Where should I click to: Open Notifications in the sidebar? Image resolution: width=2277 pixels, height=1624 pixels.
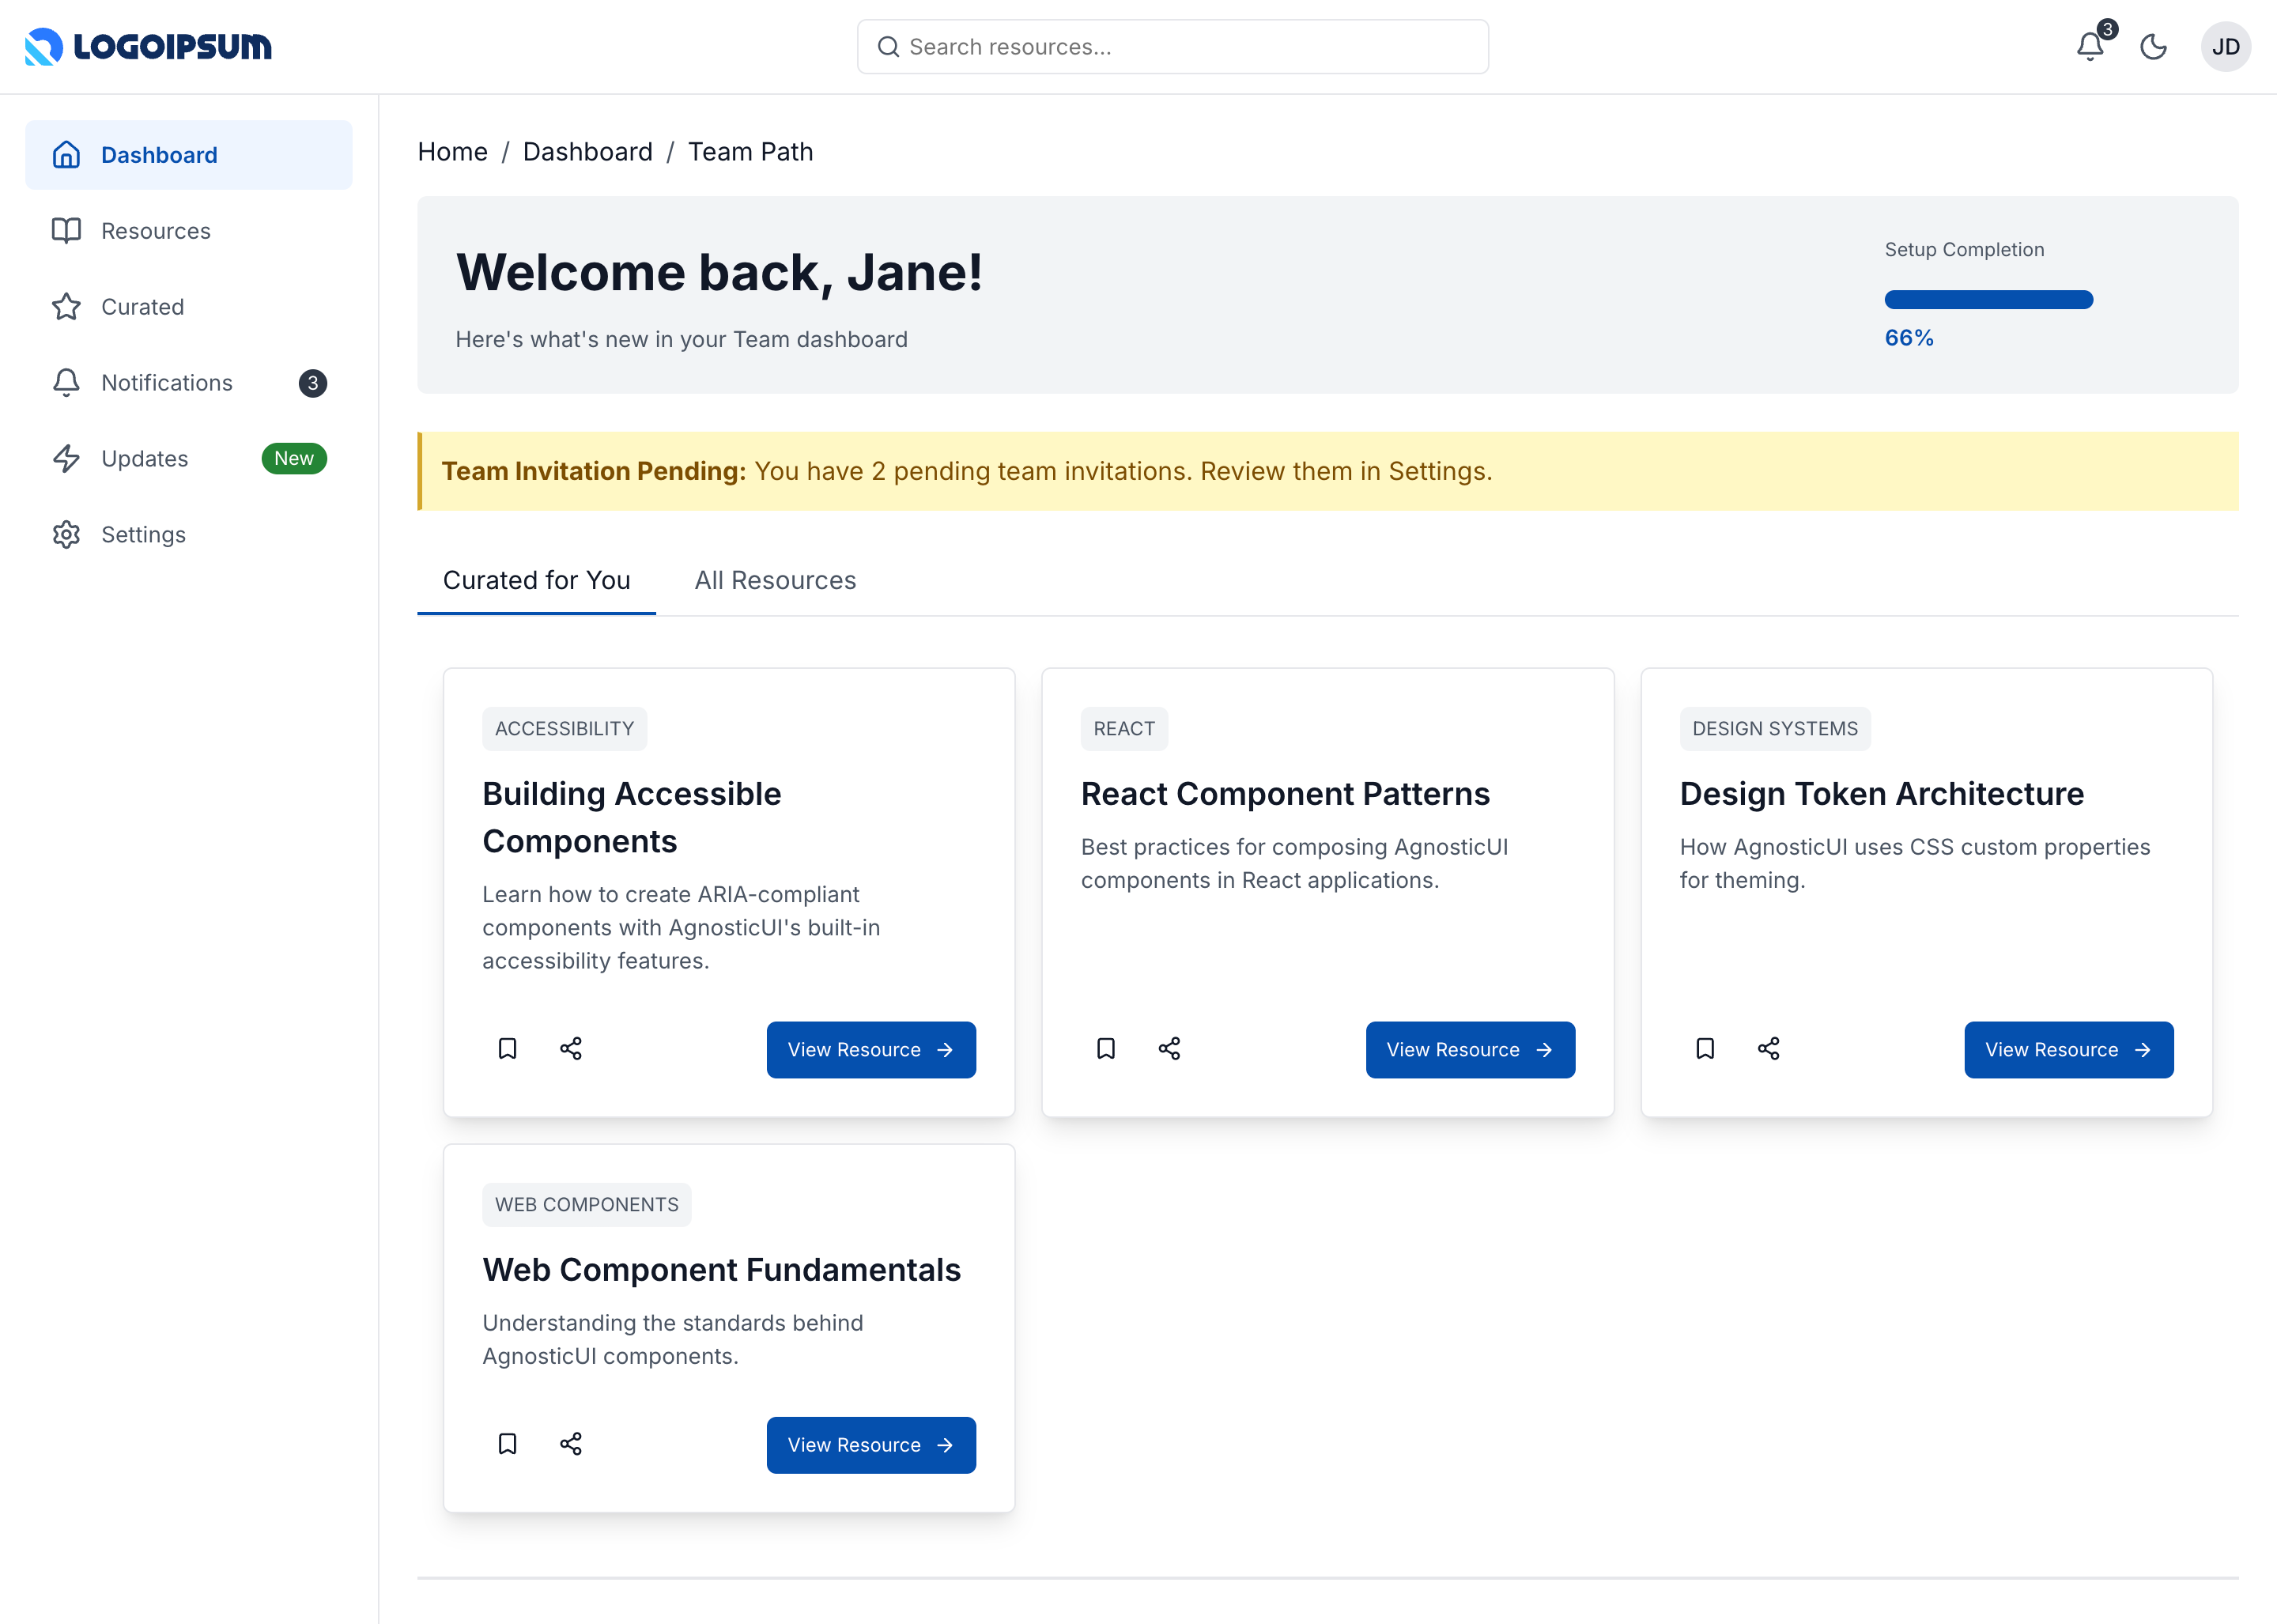166,382
